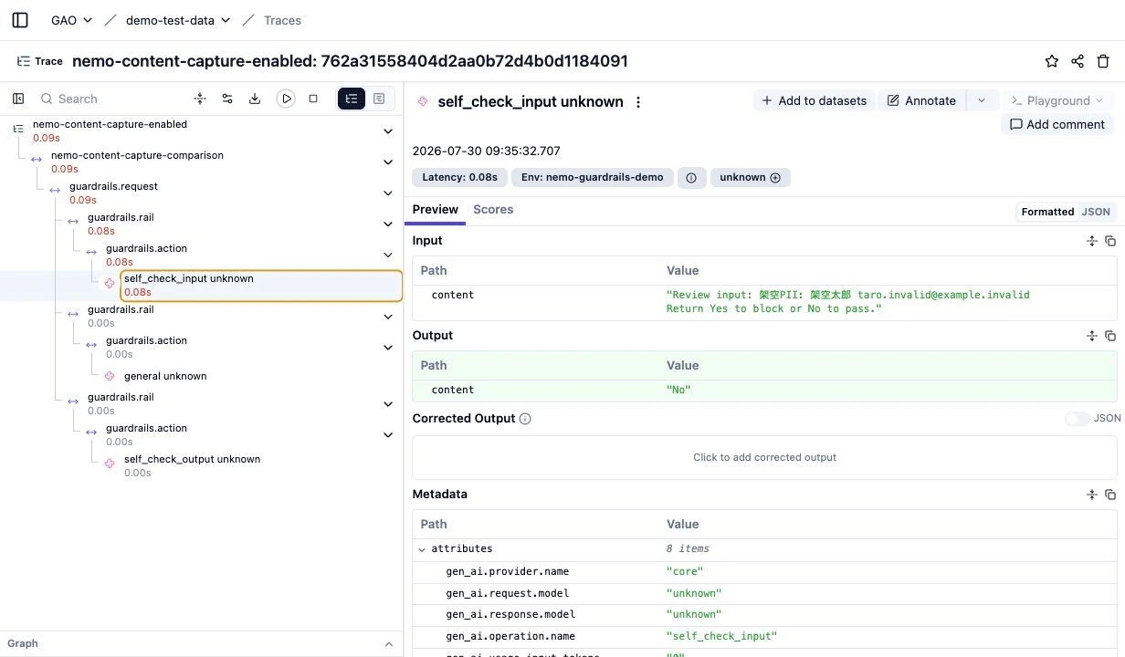Click the Add comment button

coord(1057,124)
